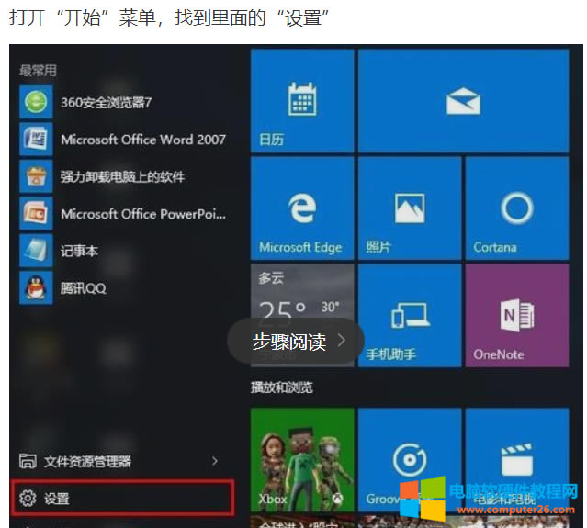Open the 手机助手 tile

tap(410, 316)
